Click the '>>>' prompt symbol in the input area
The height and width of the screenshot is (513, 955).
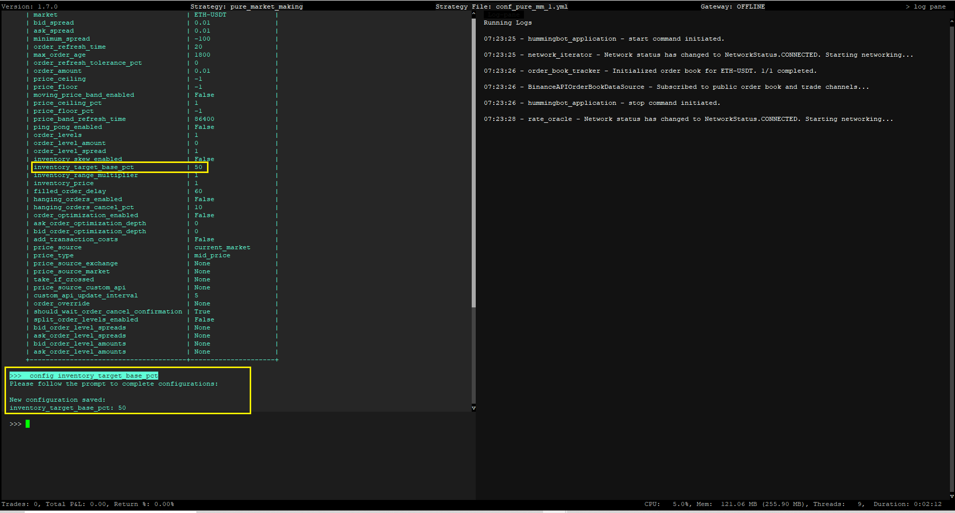(x=15, y=424)
